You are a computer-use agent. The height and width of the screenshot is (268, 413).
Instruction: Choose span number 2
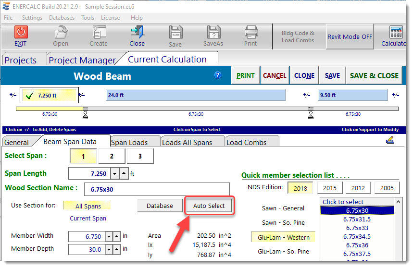click(x=112, y=156)
